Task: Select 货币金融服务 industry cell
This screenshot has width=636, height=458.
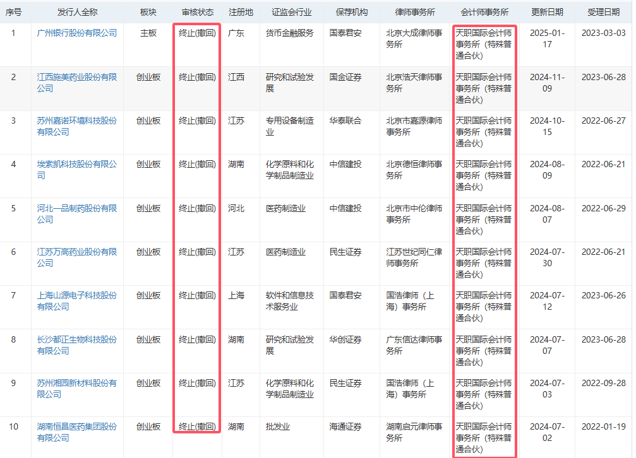Action: click(290, 33)
